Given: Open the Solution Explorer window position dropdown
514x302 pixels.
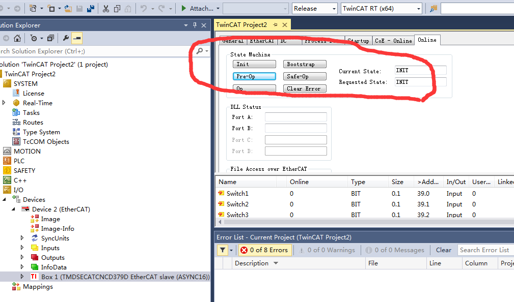Looking at the screenshot, I should 186,25.
